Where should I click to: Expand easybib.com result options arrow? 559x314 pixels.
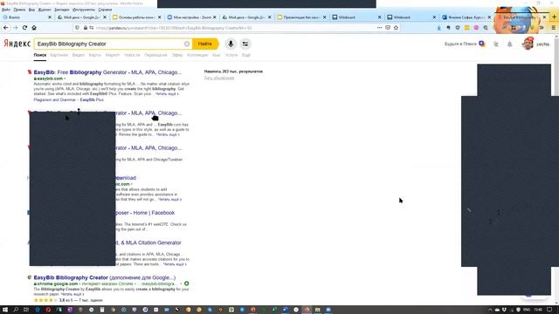(x=65, y=78)
